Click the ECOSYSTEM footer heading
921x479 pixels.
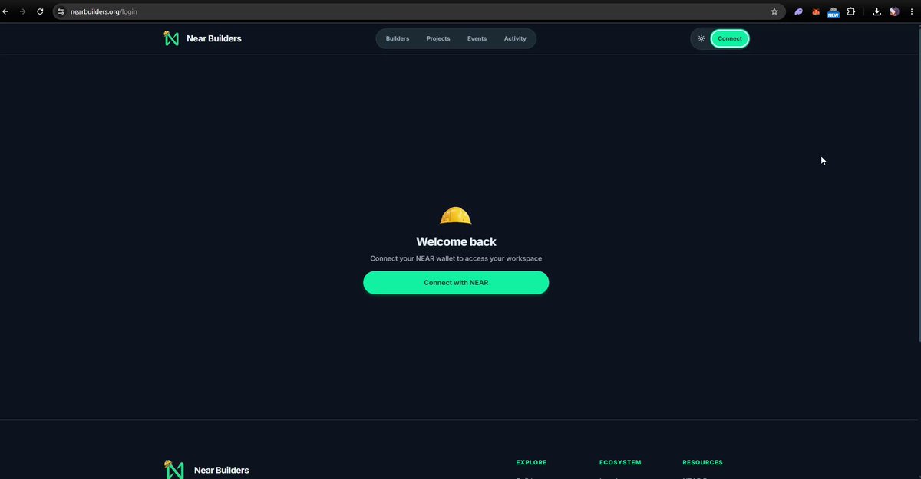(620, 462)
